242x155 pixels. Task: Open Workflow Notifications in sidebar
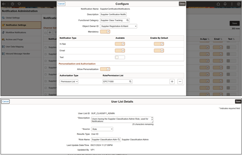(21, 33)
